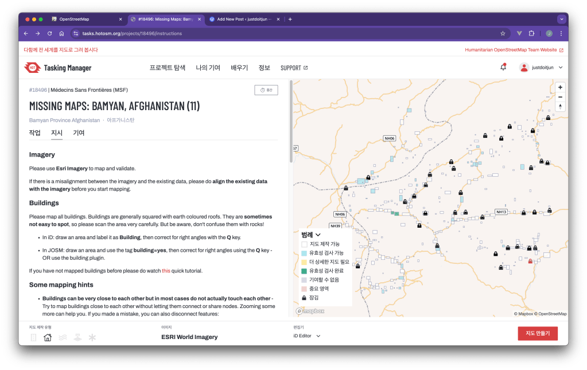Select the red locked task on map
The height and width of the screenshot is (370, 587).
click(x=530, y=262)
